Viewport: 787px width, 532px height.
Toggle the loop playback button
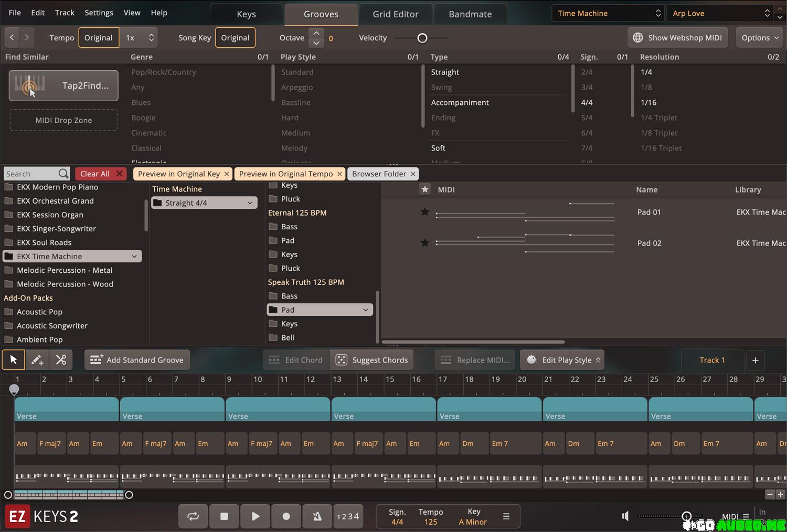[x=193, y=516]
